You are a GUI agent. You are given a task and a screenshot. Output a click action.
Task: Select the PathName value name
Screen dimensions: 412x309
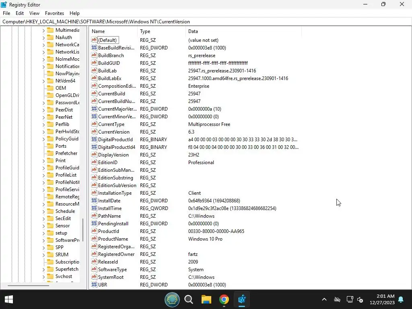click(x=109, y=216)
